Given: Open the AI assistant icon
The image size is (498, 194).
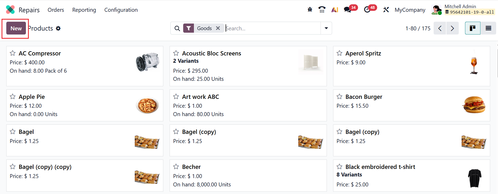Looking at the screenshot, I should point(335,10).
